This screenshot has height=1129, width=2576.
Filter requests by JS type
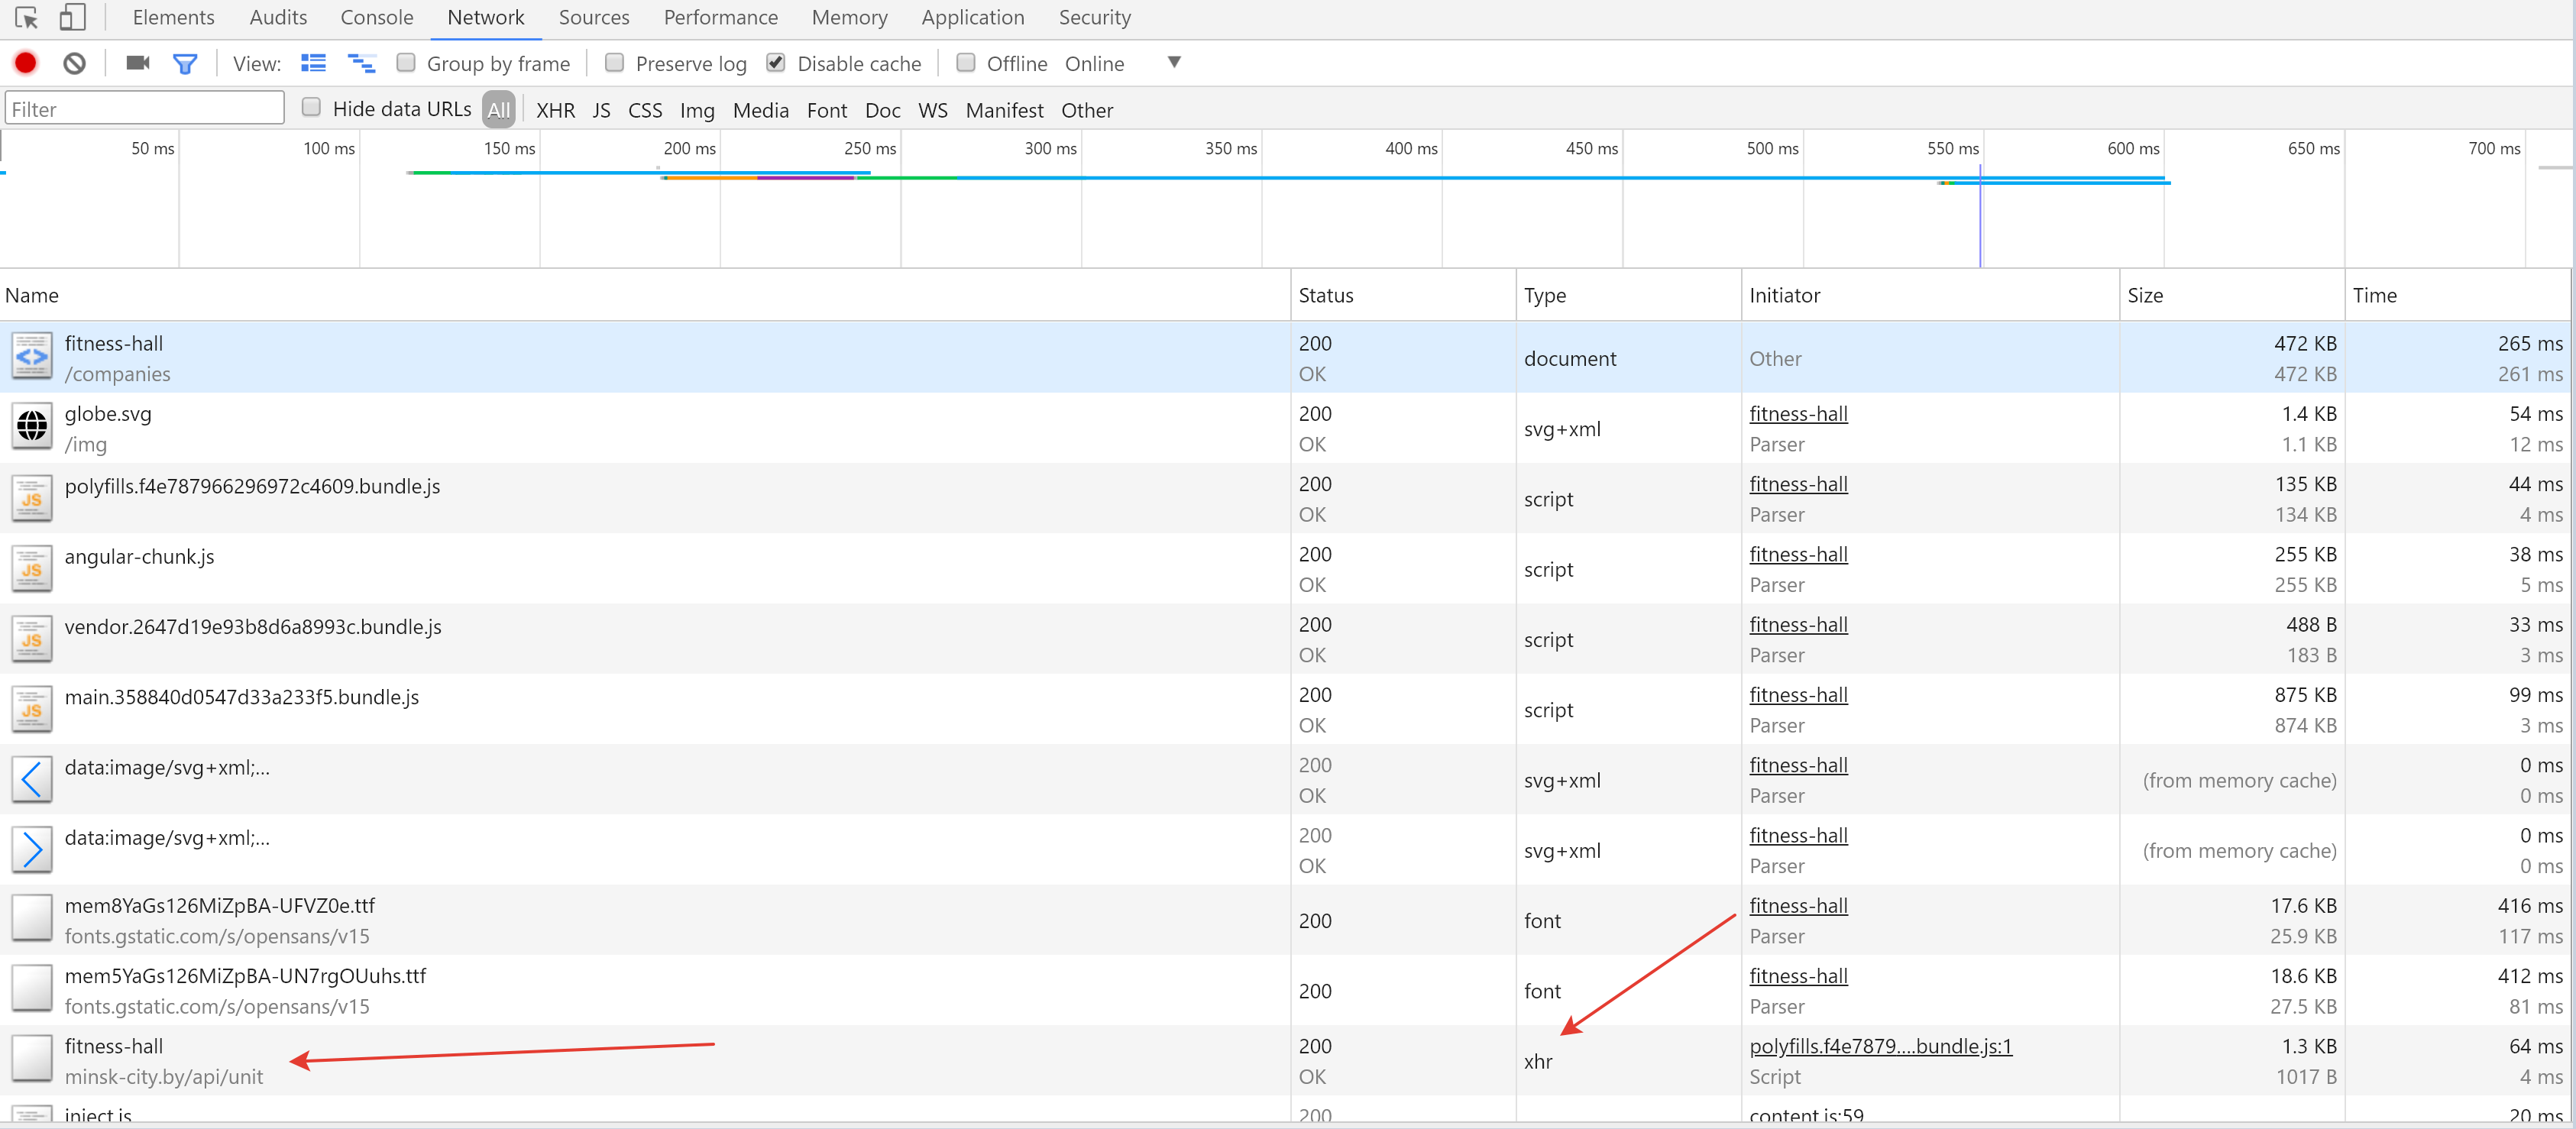click(601, 110)
